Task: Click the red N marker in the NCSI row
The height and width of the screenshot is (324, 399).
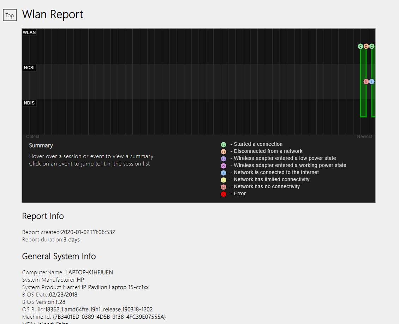Action: click(x=366, y=82)
